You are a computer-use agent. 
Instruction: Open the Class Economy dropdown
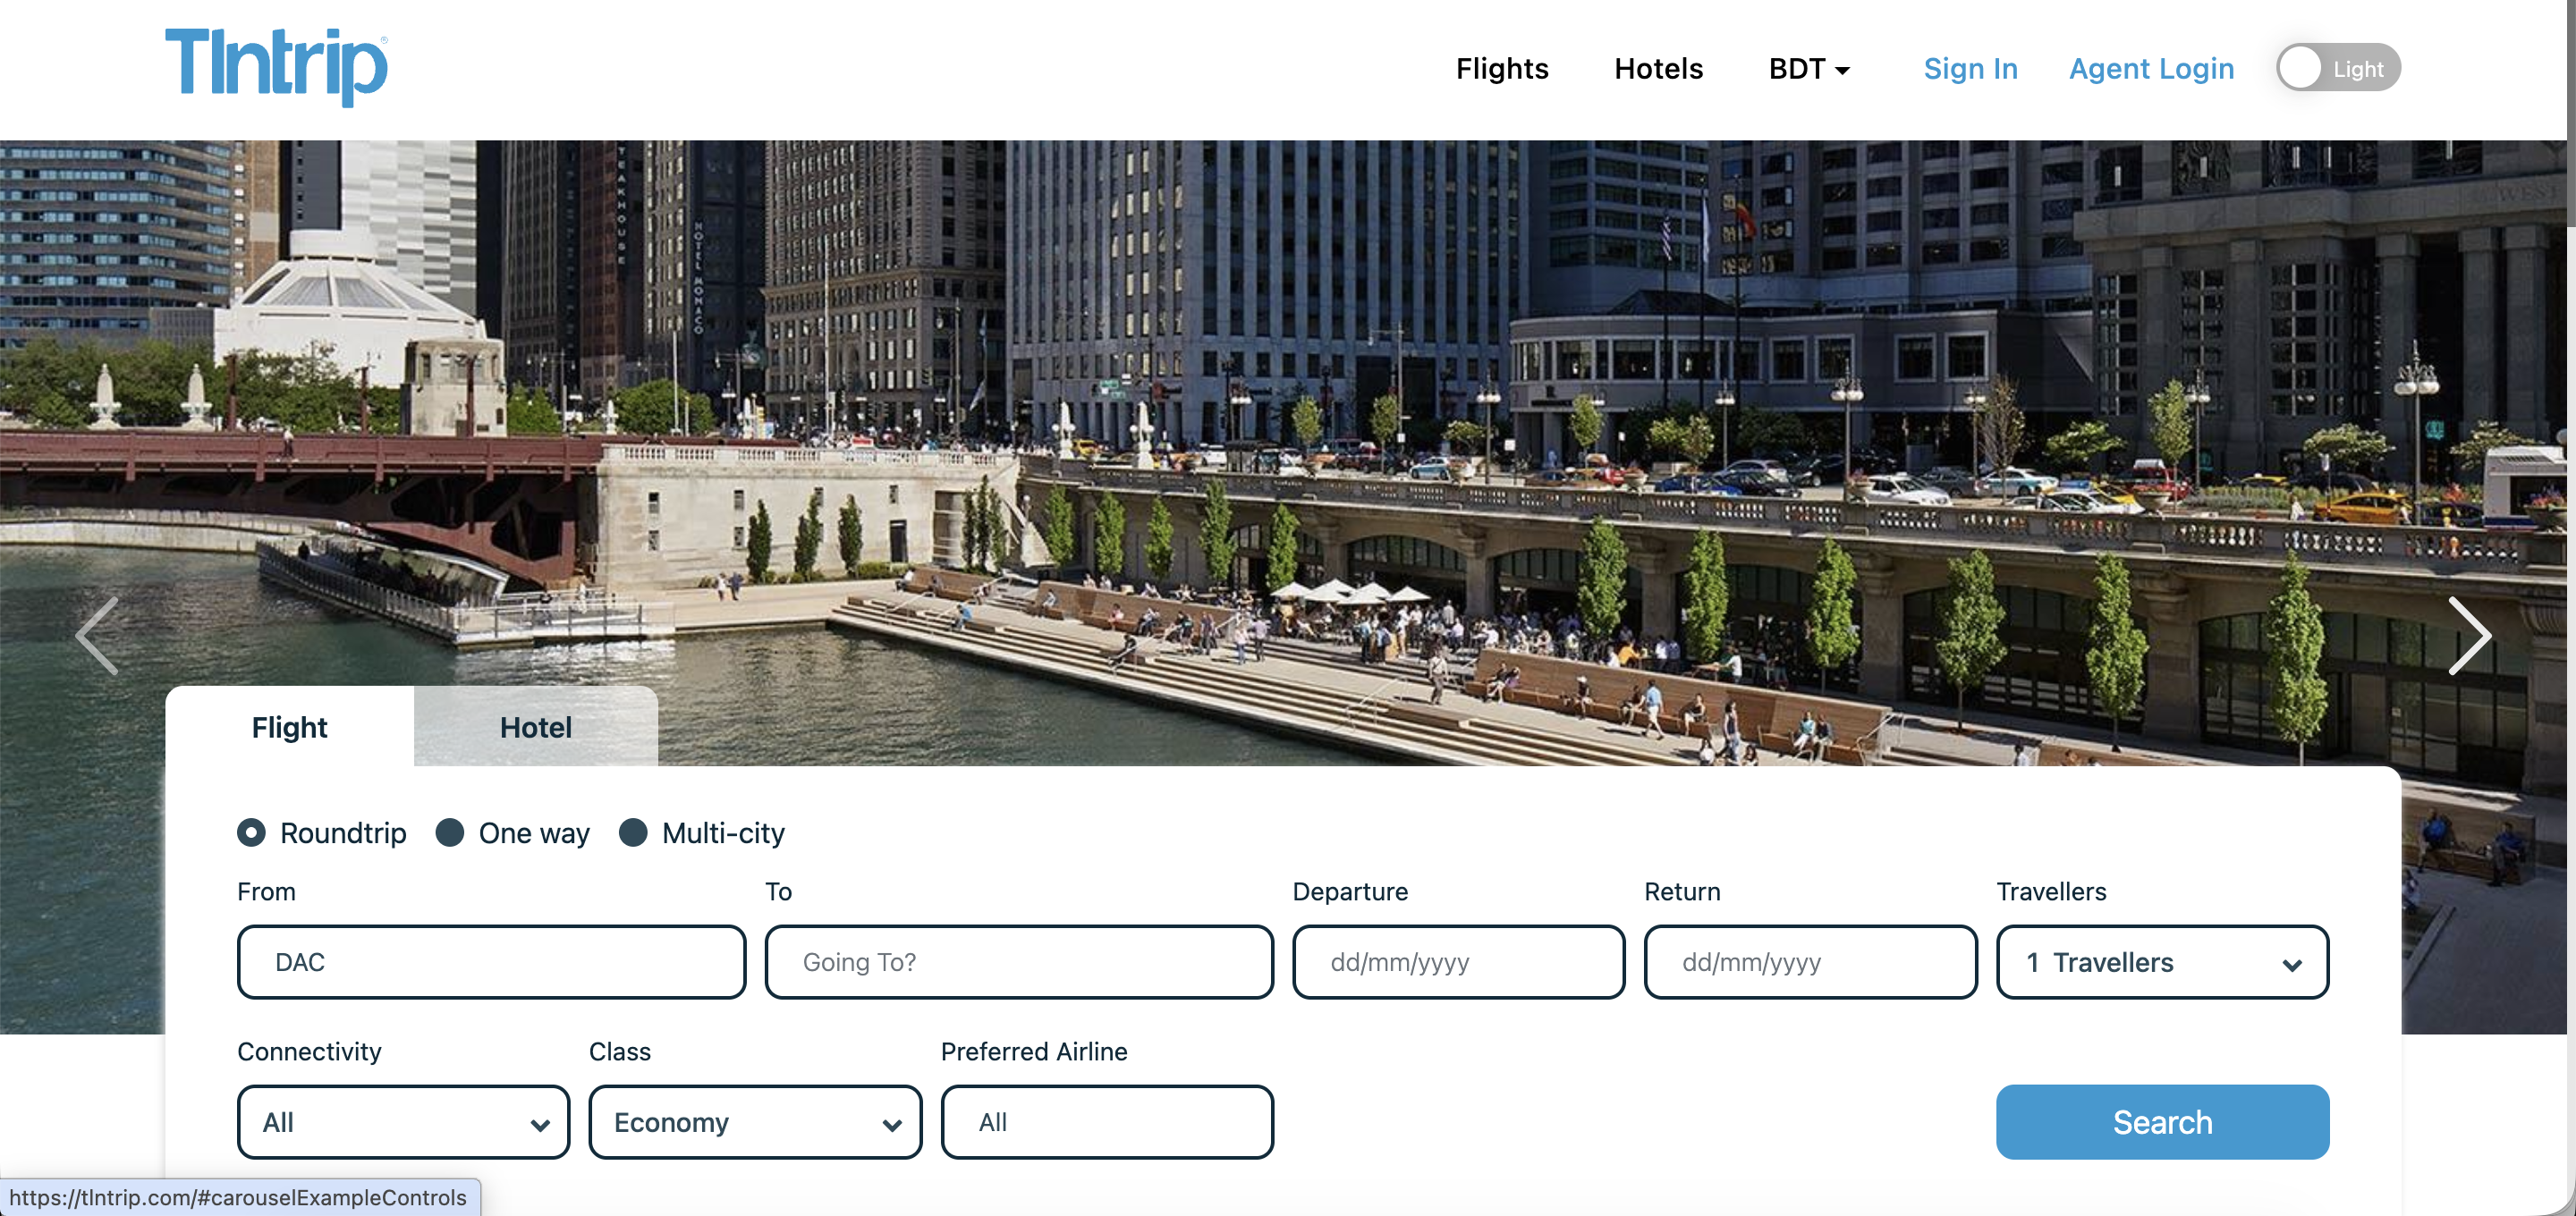click(x=755, y=1122)
